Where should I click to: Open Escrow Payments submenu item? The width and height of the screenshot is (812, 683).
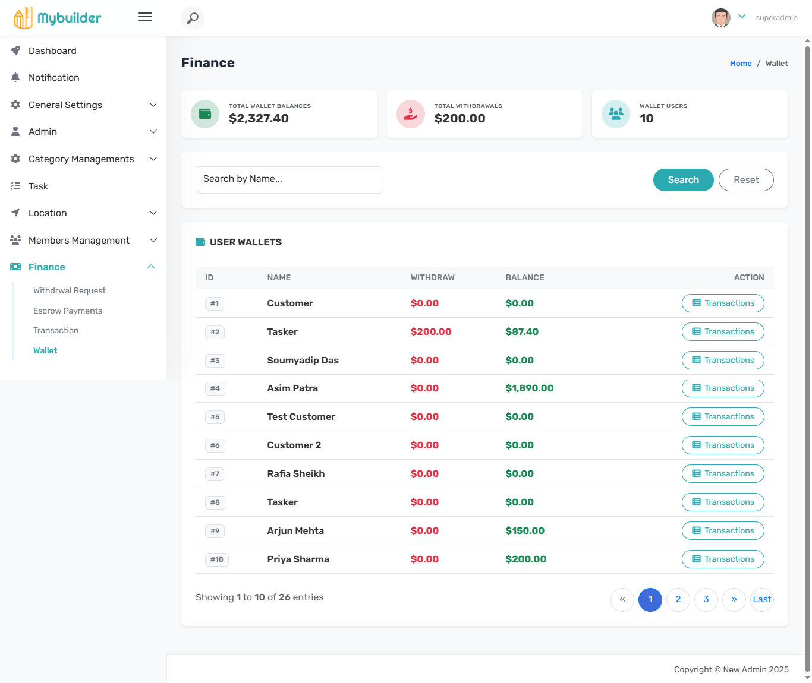(x=68, y=311)
